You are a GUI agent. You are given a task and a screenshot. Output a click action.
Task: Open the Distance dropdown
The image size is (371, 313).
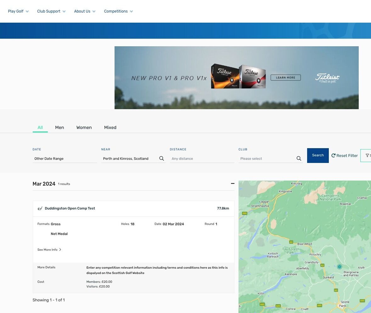coord(202,159)
